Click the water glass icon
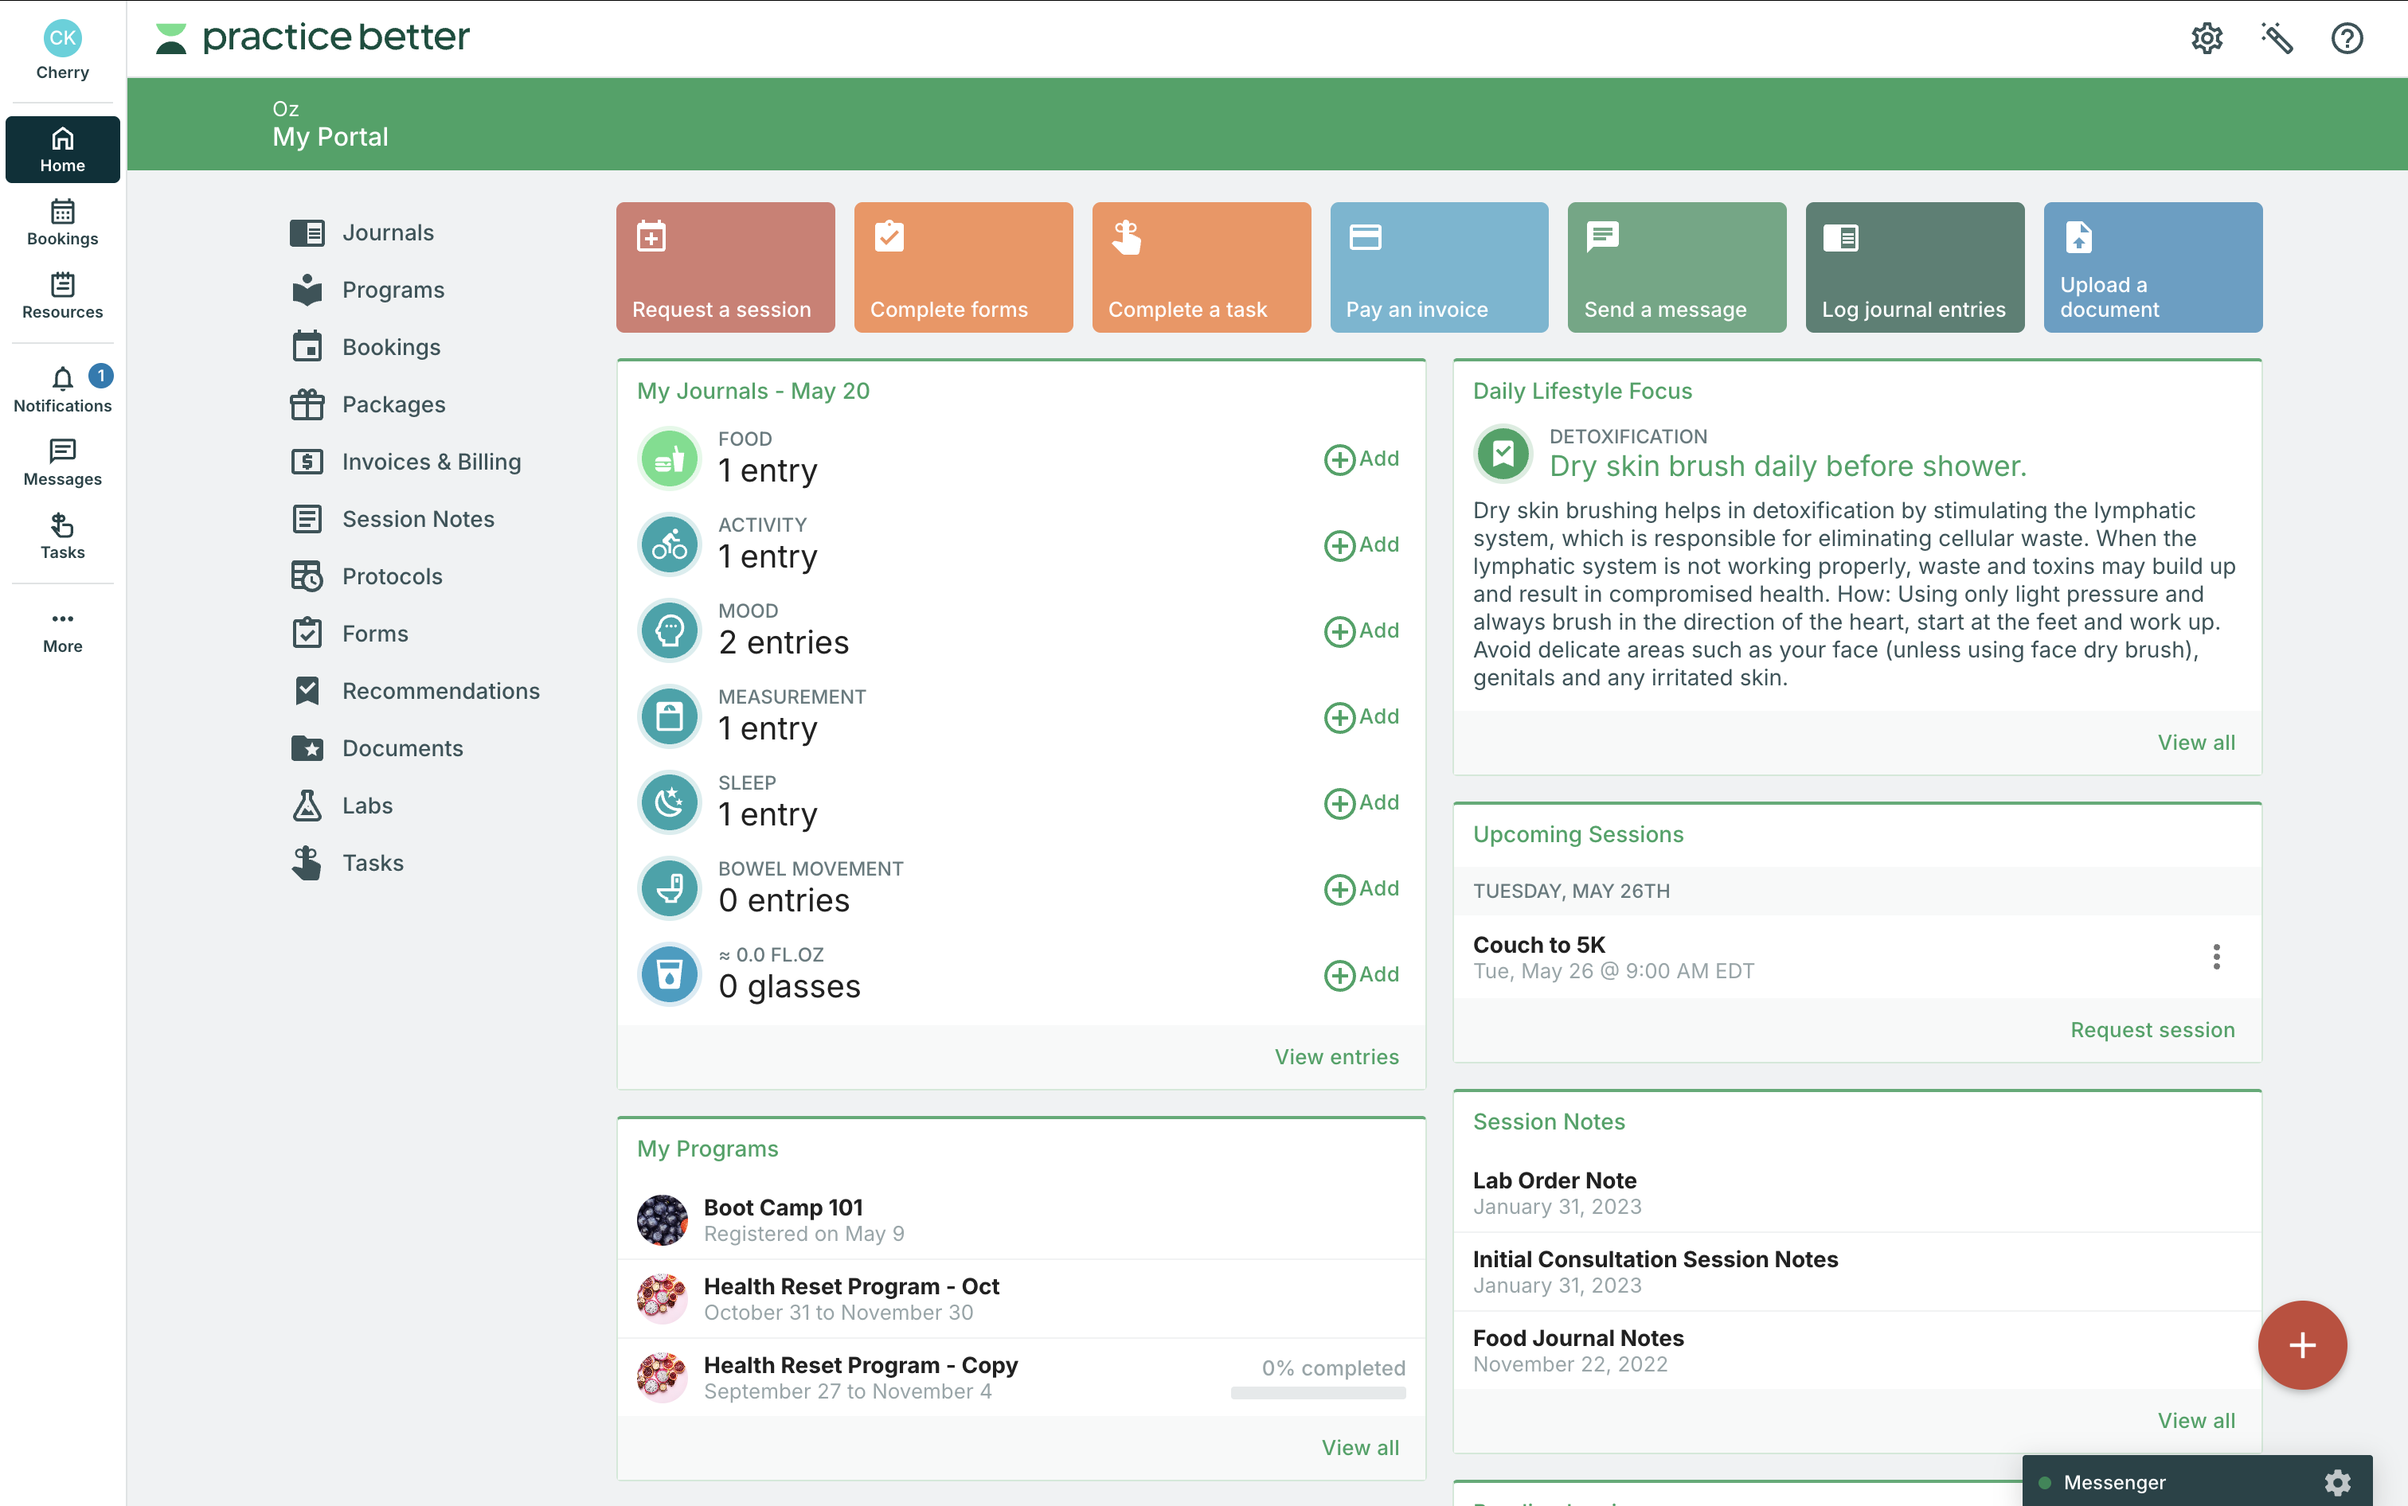The height and width of the screenshot is (1506, 2408). click(670, 974)
